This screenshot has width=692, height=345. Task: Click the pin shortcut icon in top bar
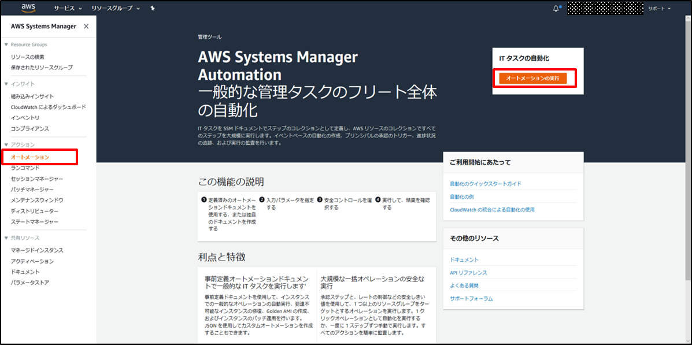(152, 9)
